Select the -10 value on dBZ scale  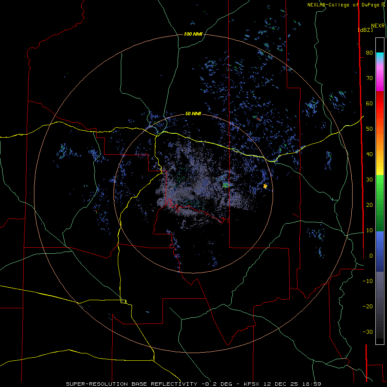[368, 281]
